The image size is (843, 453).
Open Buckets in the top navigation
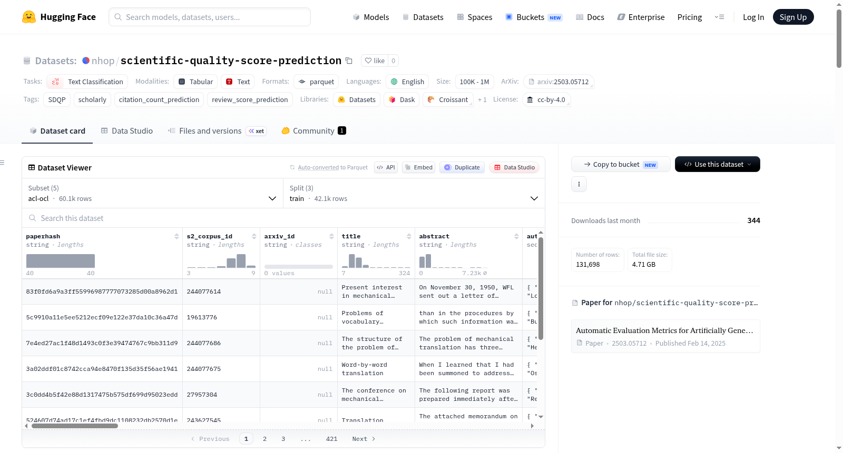pos(534,17)
